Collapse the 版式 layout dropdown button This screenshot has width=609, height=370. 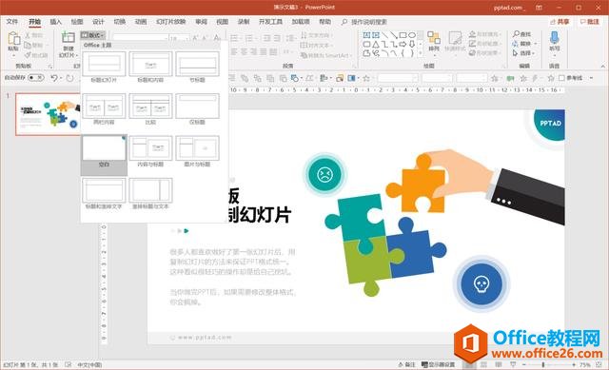pyautogui.click(x=93, y=35)
